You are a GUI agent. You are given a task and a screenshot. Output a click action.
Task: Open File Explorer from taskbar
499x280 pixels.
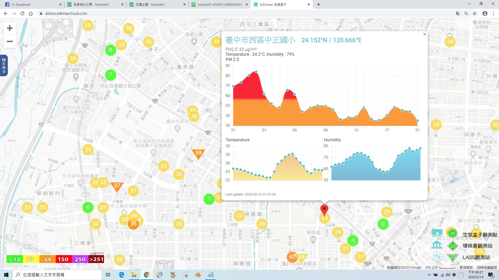tap(134, 275)
